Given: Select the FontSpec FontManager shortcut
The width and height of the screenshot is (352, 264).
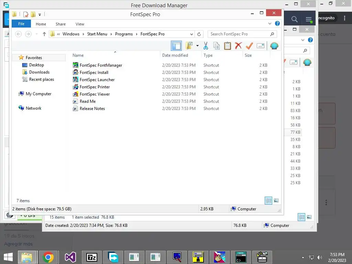Looking at the screenshot, I should [101, 65].
